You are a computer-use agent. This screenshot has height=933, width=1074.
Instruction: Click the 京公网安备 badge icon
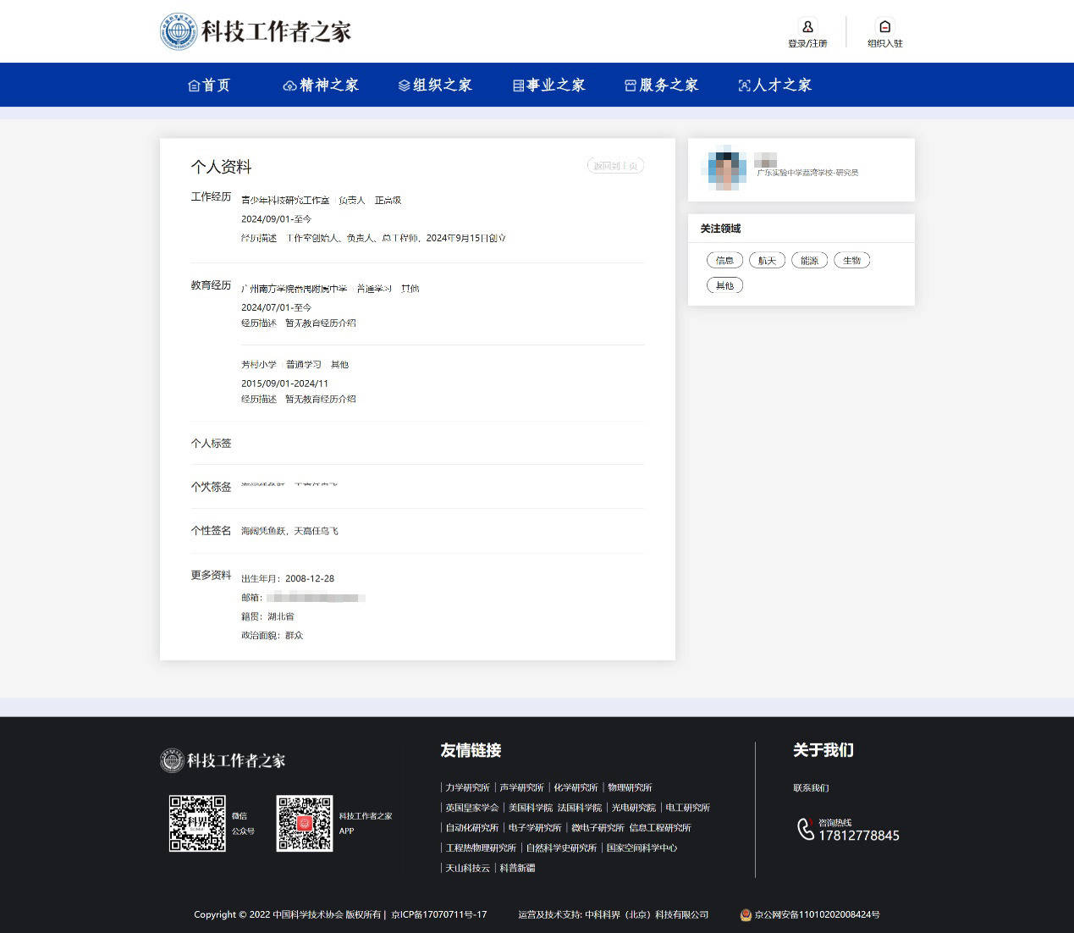pyautogui.click(x=746, y=915)
